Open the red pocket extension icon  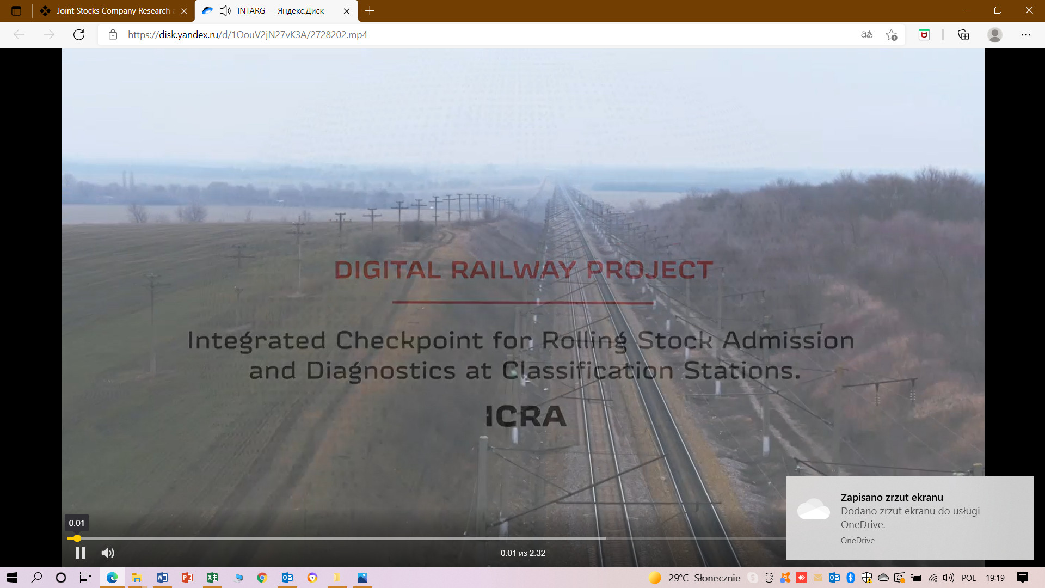click(924, 35)
